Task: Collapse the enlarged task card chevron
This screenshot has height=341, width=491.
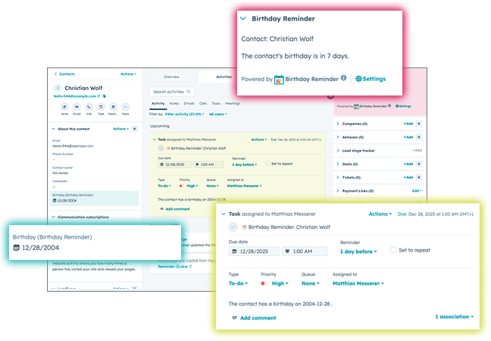Action: coord(224,214)
